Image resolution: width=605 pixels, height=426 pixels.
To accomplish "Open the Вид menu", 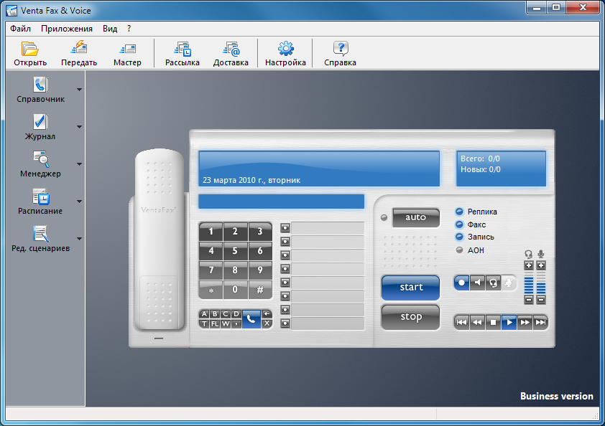I will (x=110, y=29).
